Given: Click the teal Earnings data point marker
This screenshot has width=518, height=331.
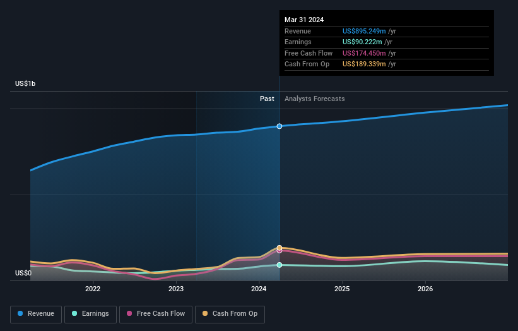Looking at the screenshot, I should click(280, 265).
